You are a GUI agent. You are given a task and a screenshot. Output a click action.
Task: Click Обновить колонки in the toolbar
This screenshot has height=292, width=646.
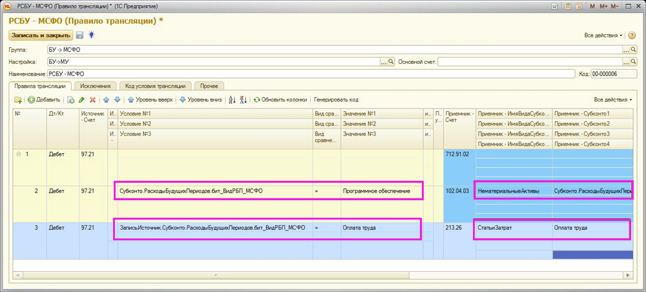pyautogui.click(x=280, y=99)
